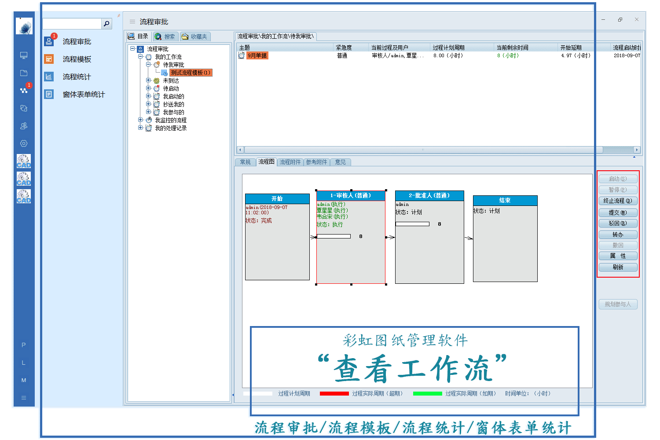This screenshot has width=660, height=440.
Task: Click the L entry in left sidebar
Action: (24, 363)
